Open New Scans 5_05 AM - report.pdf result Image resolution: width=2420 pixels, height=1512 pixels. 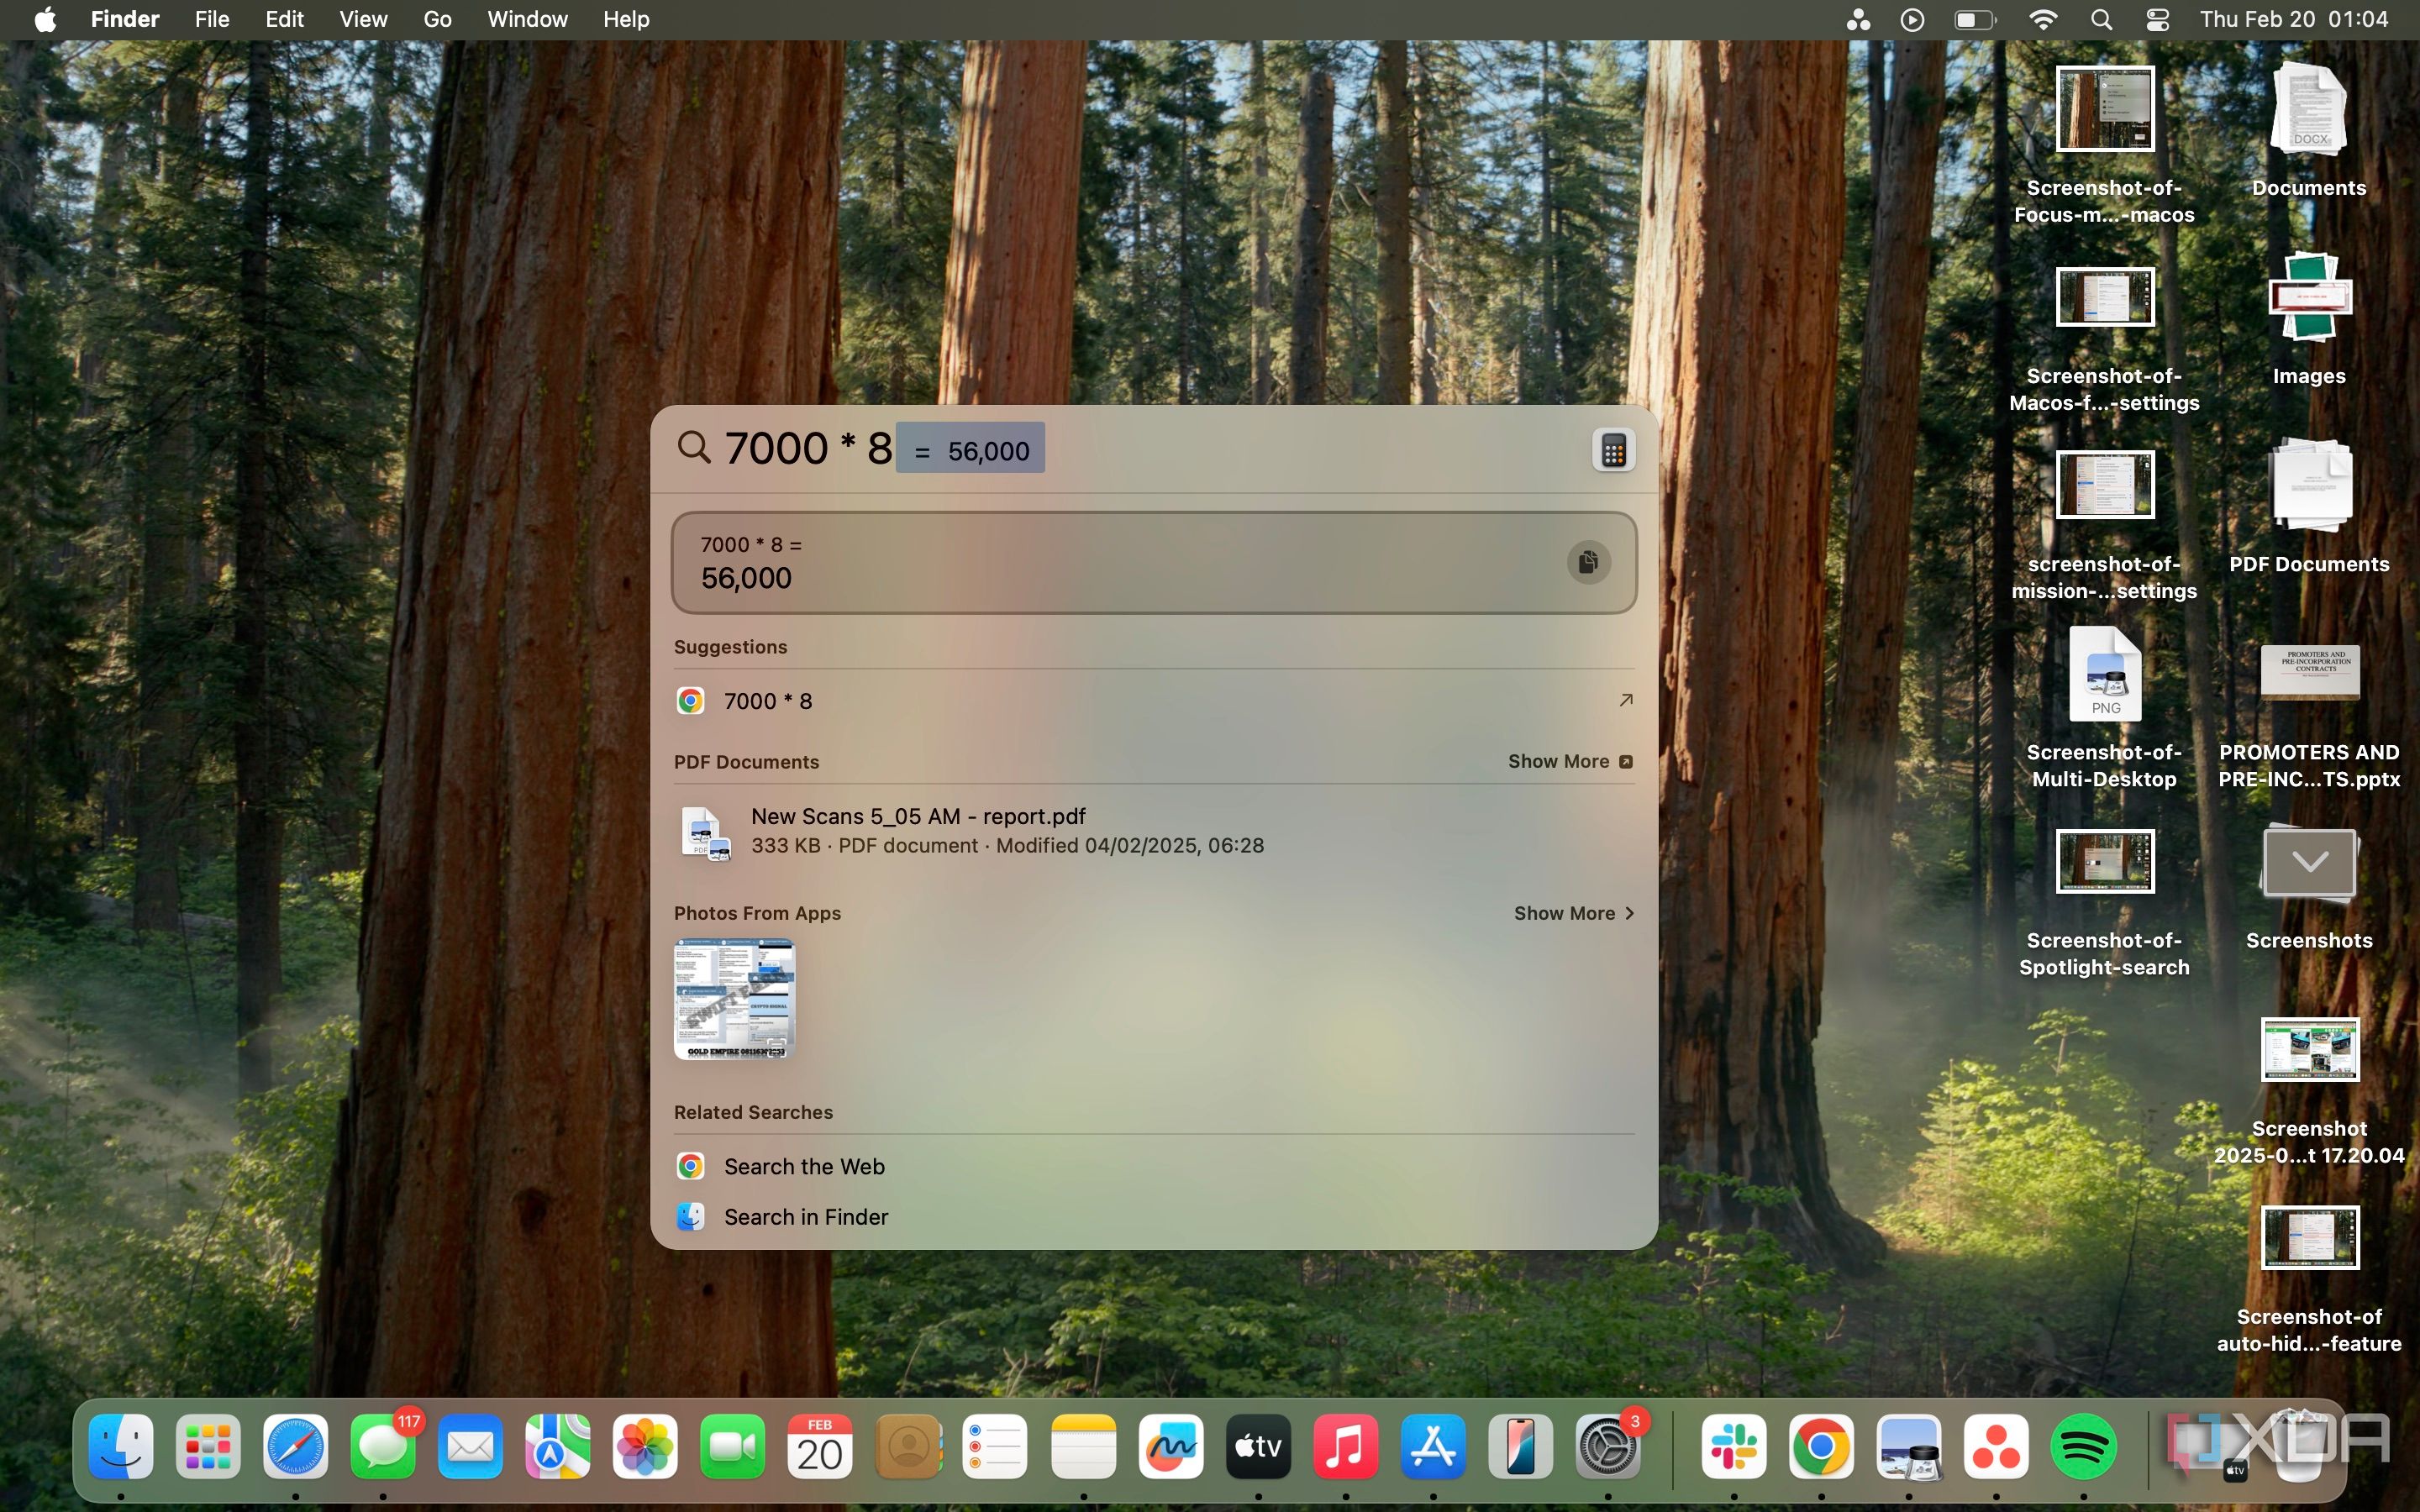[1154, 831]
